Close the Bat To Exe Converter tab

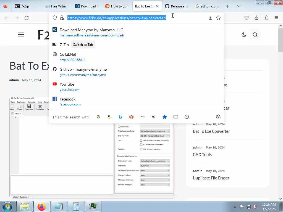[x=157, y=6]
